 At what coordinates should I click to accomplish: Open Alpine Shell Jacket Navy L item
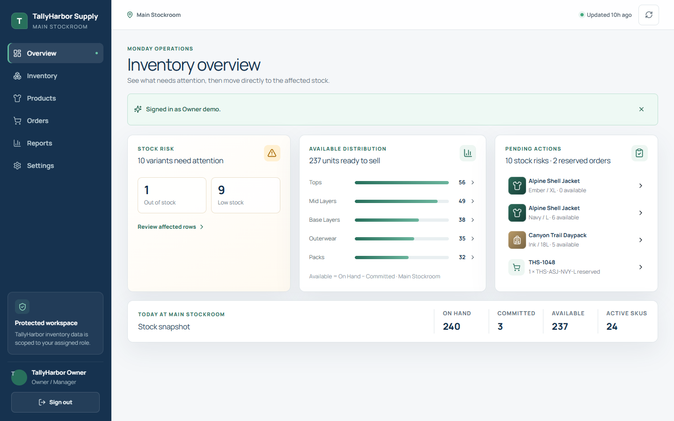point(576,213)
